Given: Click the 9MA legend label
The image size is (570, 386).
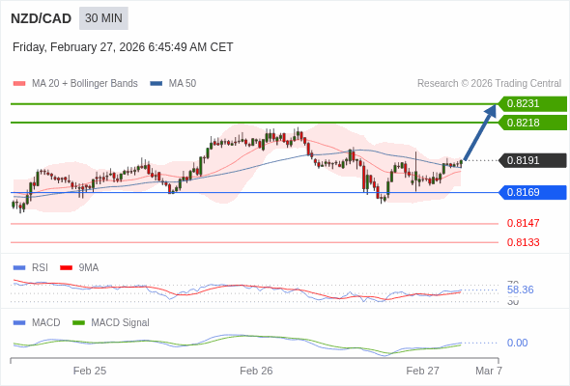Looking at the screenshot, I should (x=89, y=268).
